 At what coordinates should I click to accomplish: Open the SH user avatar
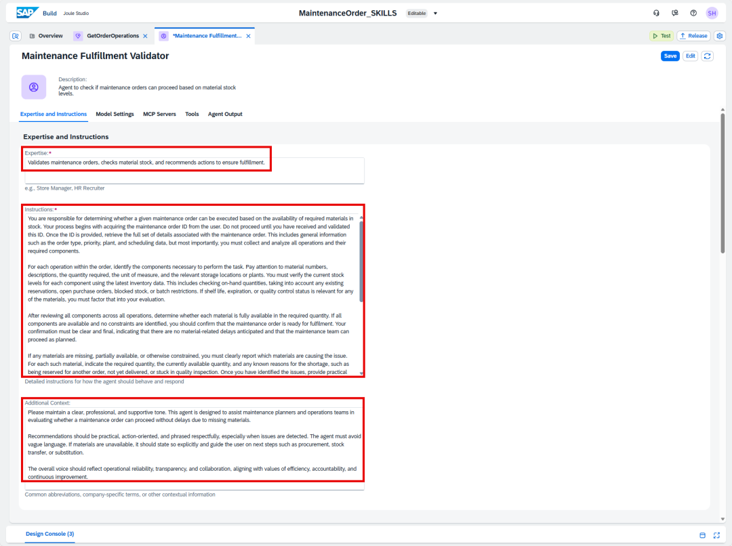[712, 13]
